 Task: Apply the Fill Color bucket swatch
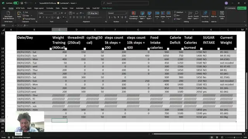click(58, 17)
